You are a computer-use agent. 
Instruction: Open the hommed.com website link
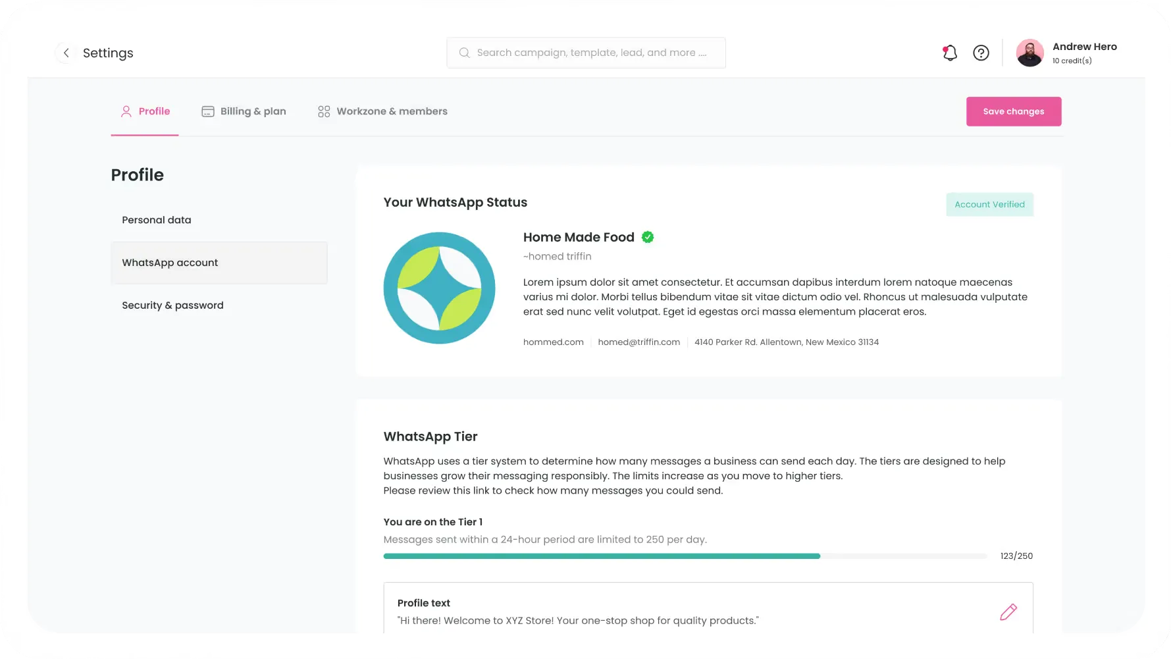pos(553,342)
